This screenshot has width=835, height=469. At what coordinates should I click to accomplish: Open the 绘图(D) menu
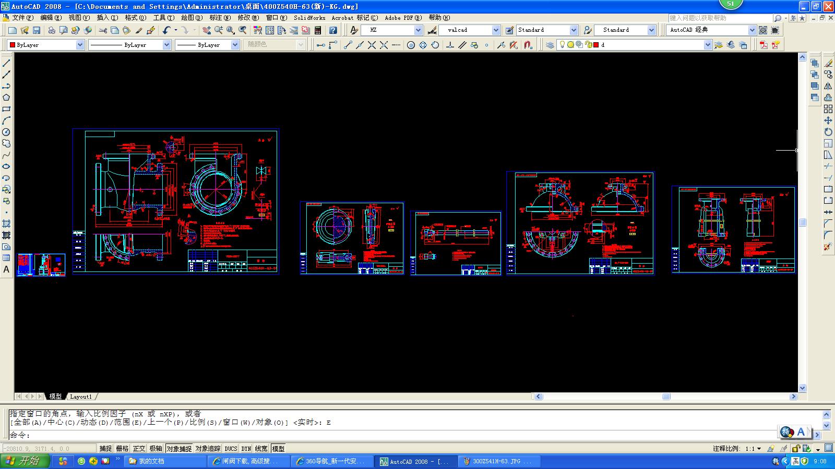pos(192,18)
